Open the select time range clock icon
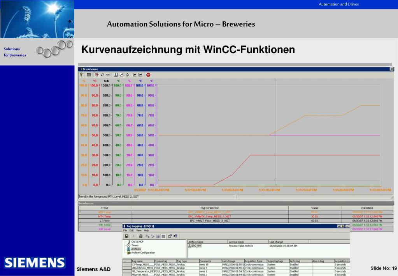 coord(127,75)
